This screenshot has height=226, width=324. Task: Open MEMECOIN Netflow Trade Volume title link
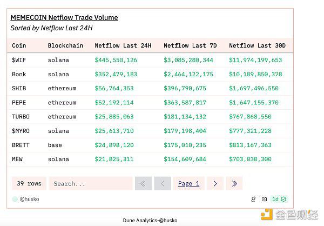click(64, 18)
